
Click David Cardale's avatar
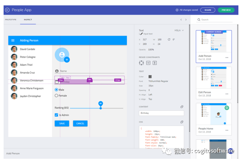[x=14, y=49]
